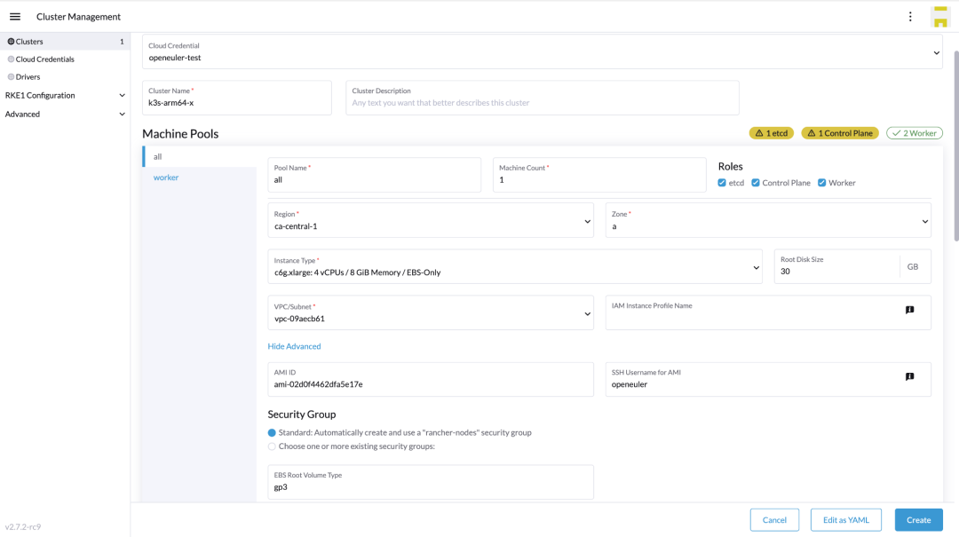Image resolution: width=959 pixels, height=537 pixels.
Task: Open the Instance Type dropdown
Action: tap(514, 266)
